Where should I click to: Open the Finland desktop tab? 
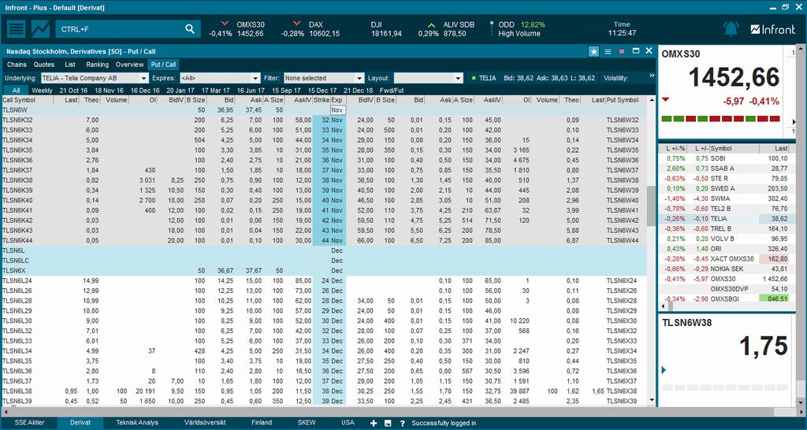(x=262, y=423)
